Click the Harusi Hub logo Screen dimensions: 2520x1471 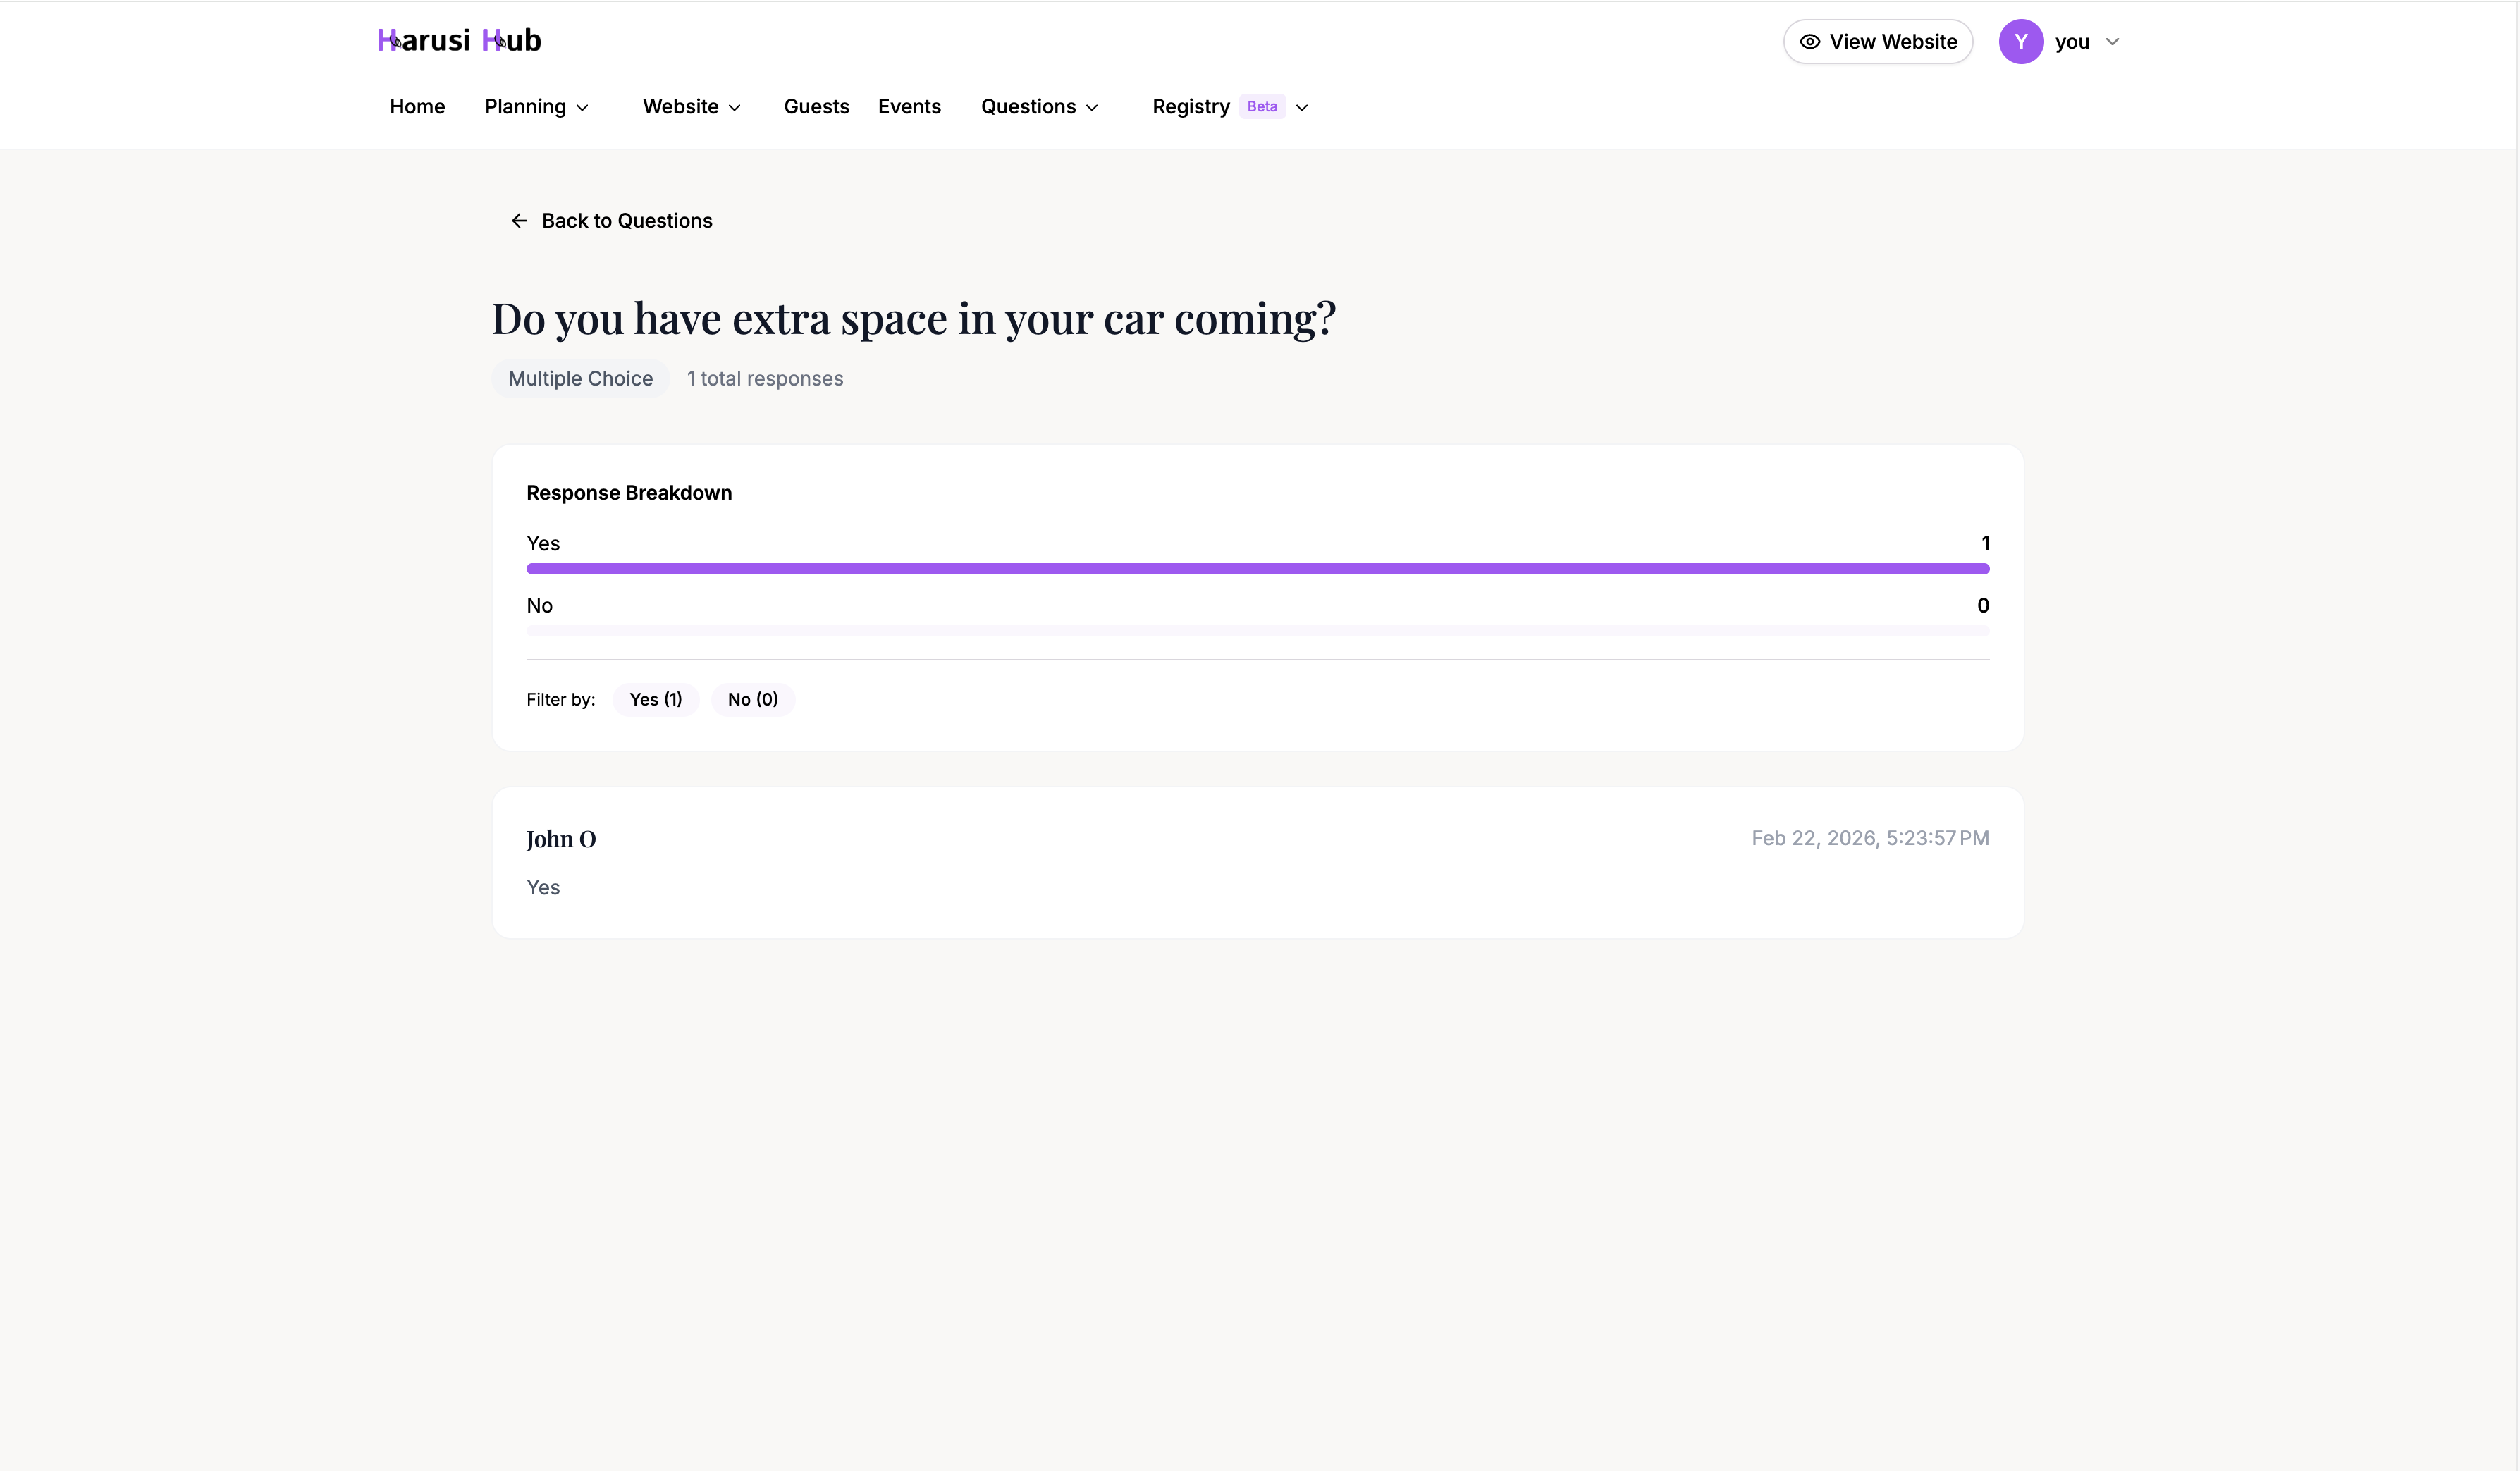(458, 40)
